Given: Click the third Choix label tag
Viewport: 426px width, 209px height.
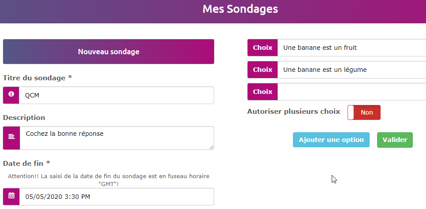Looking at the screenshot, I should (x=263, y=92).
